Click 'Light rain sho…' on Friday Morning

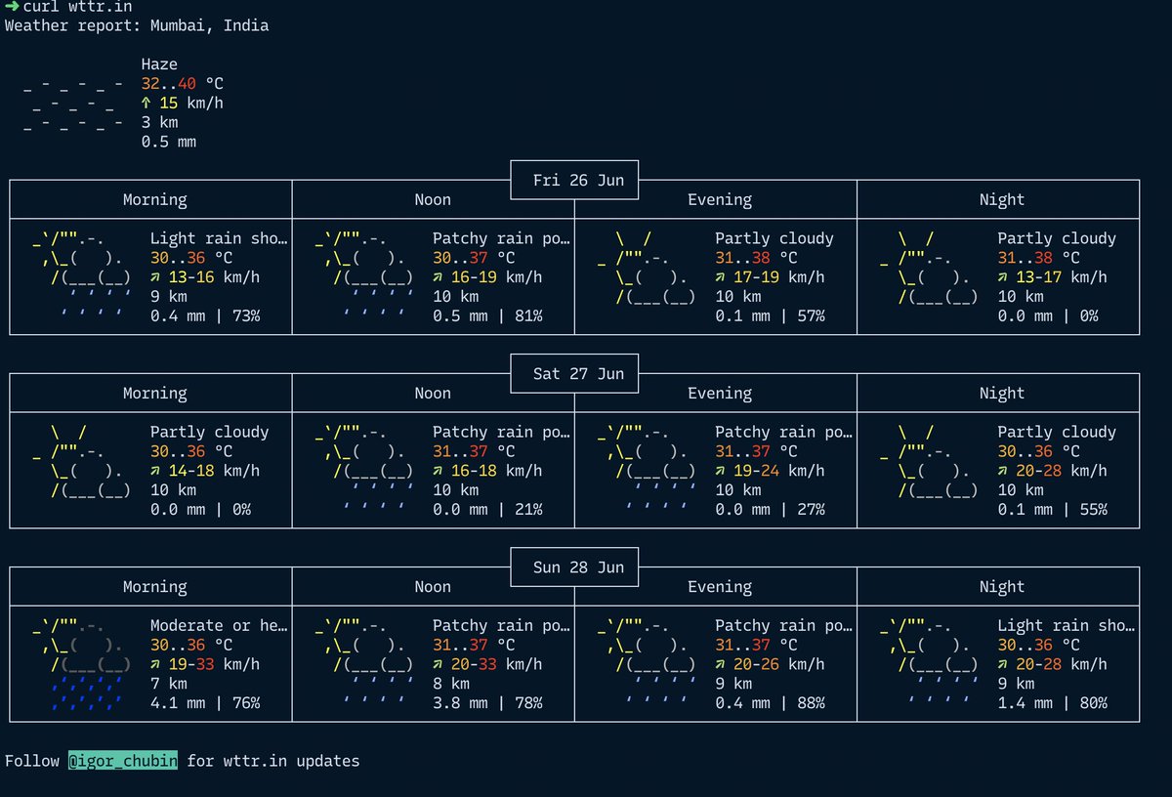tap(220, 238)
